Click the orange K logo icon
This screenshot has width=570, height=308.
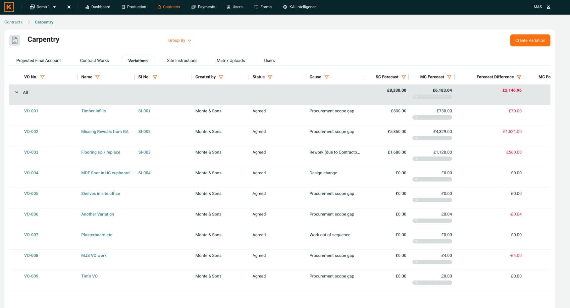[9, 7]
